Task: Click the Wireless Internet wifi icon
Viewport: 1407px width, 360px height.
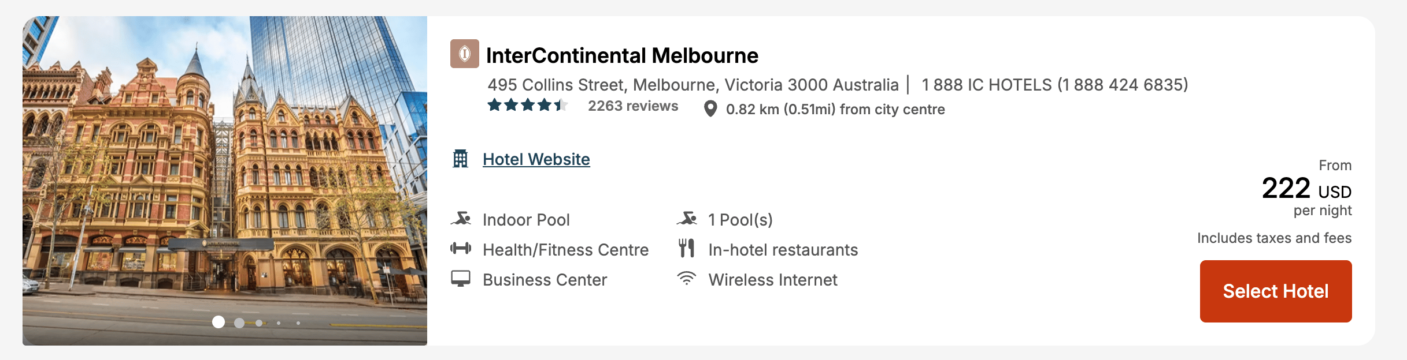Action: tap(686, 279)
